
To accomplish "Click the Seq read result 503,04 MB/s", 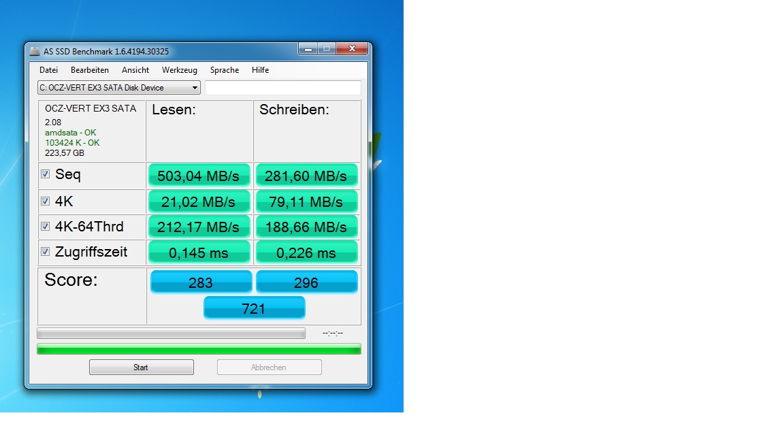I will pos(199,176).
